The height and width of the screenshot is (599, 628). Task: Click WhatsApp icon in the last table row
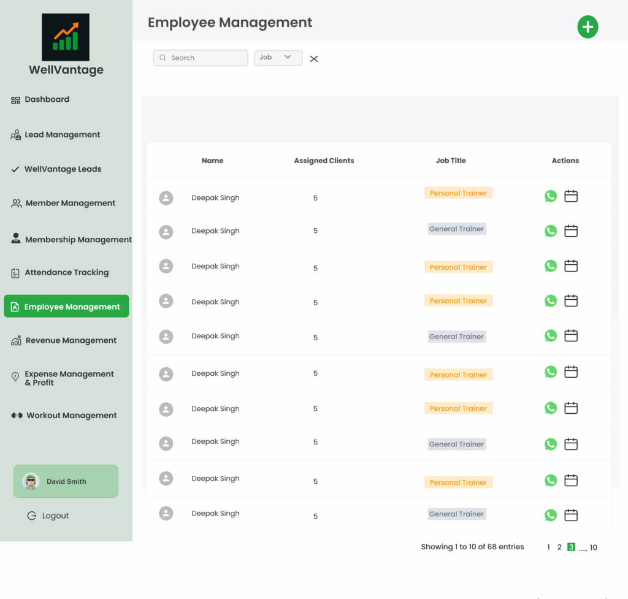[x=551, y=515]
